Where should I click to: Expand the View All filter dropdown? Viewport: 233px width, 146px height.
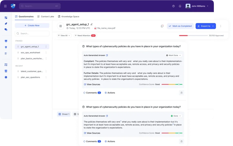(64, 35)
